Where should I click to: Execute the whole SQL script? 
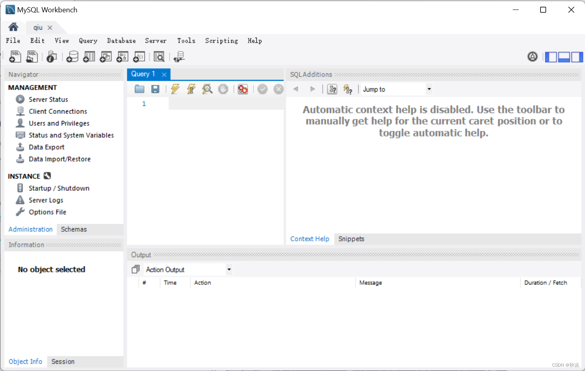coord(175,89)
